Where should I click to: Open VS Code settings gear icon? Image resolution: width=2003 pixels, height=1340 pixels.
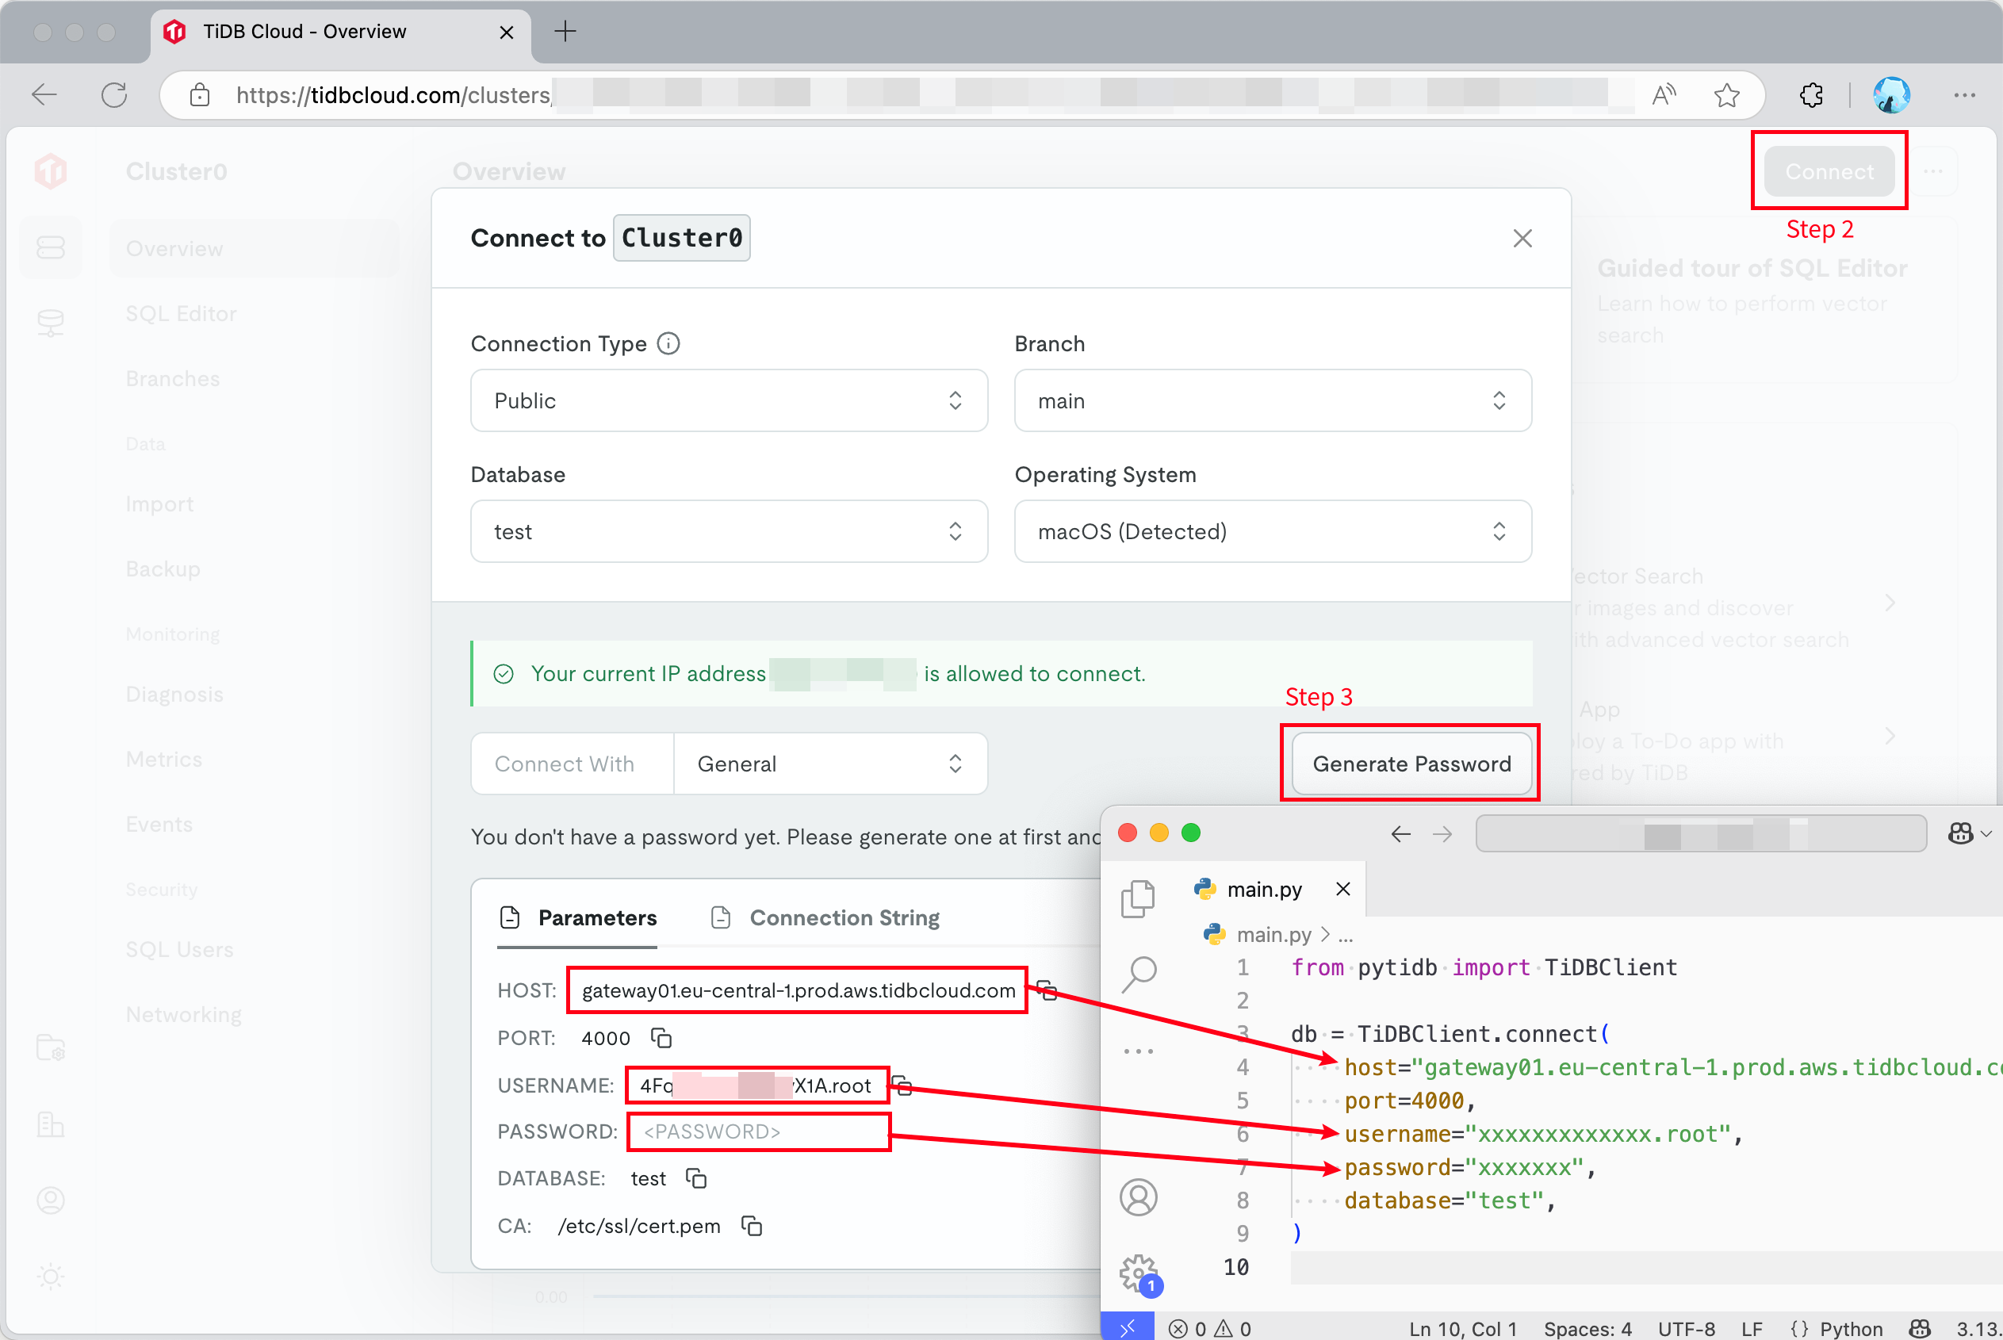(x=1138, y=1273)
